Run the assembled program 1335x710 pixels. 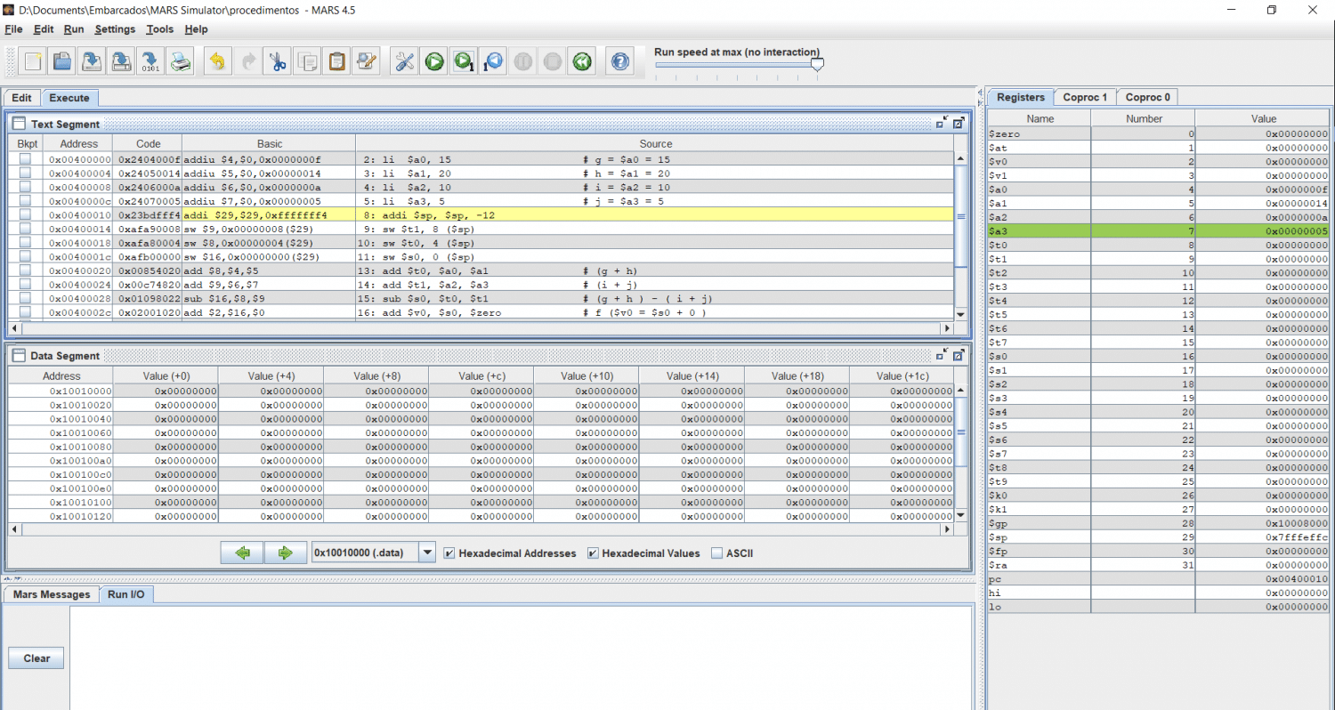pyautogui.click(x=434, y=61)
